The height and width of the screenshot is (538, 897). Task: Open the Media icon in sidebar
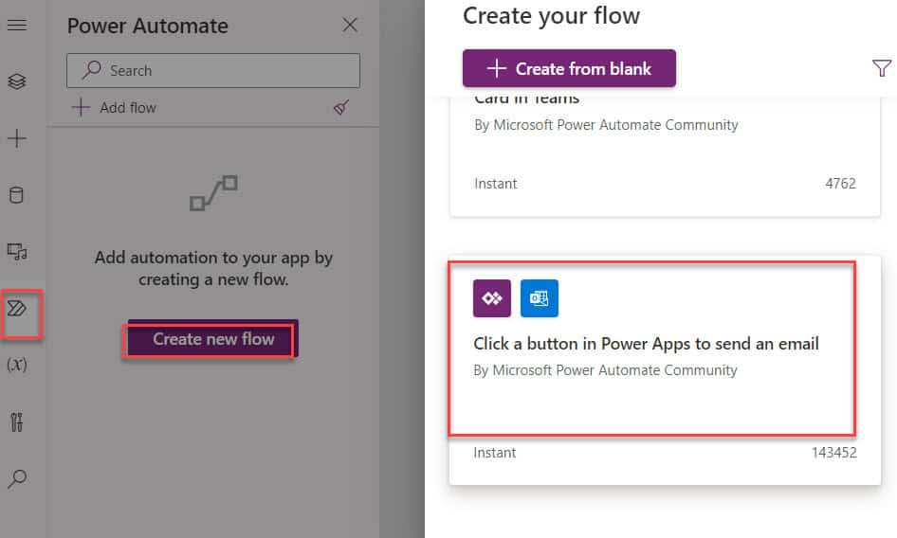point(16,251)
